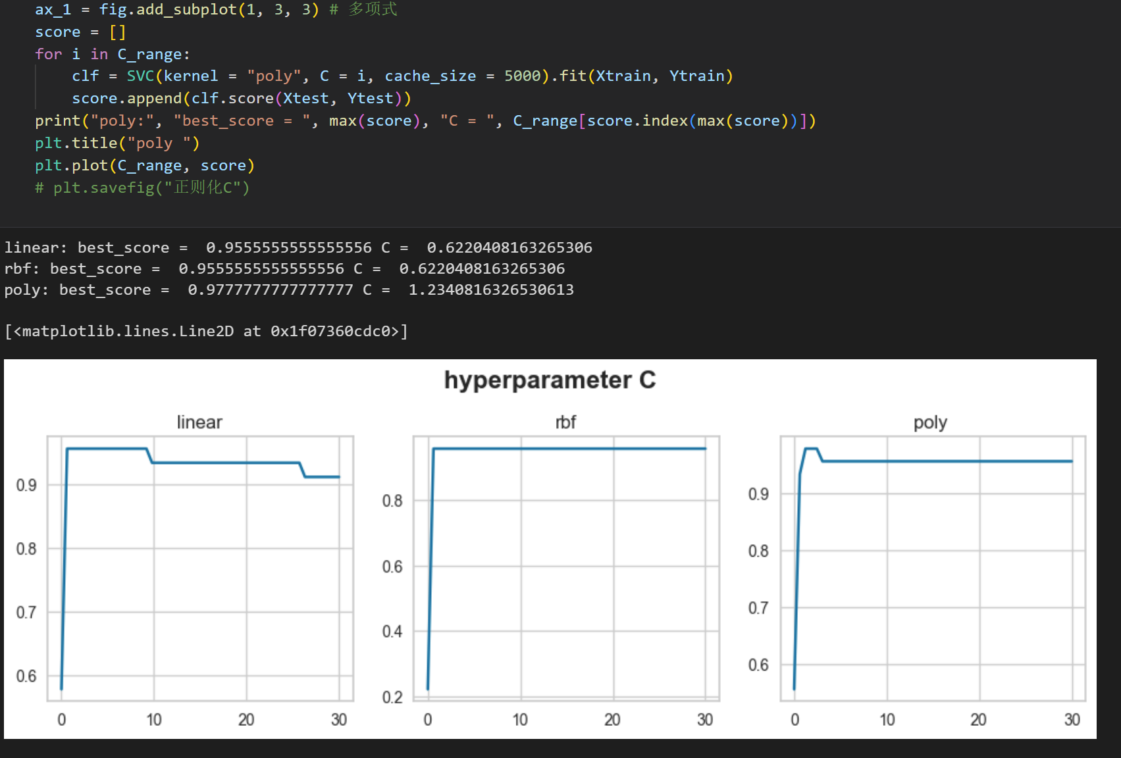Click the 'linear: best_score' output line

coord(298,247)
